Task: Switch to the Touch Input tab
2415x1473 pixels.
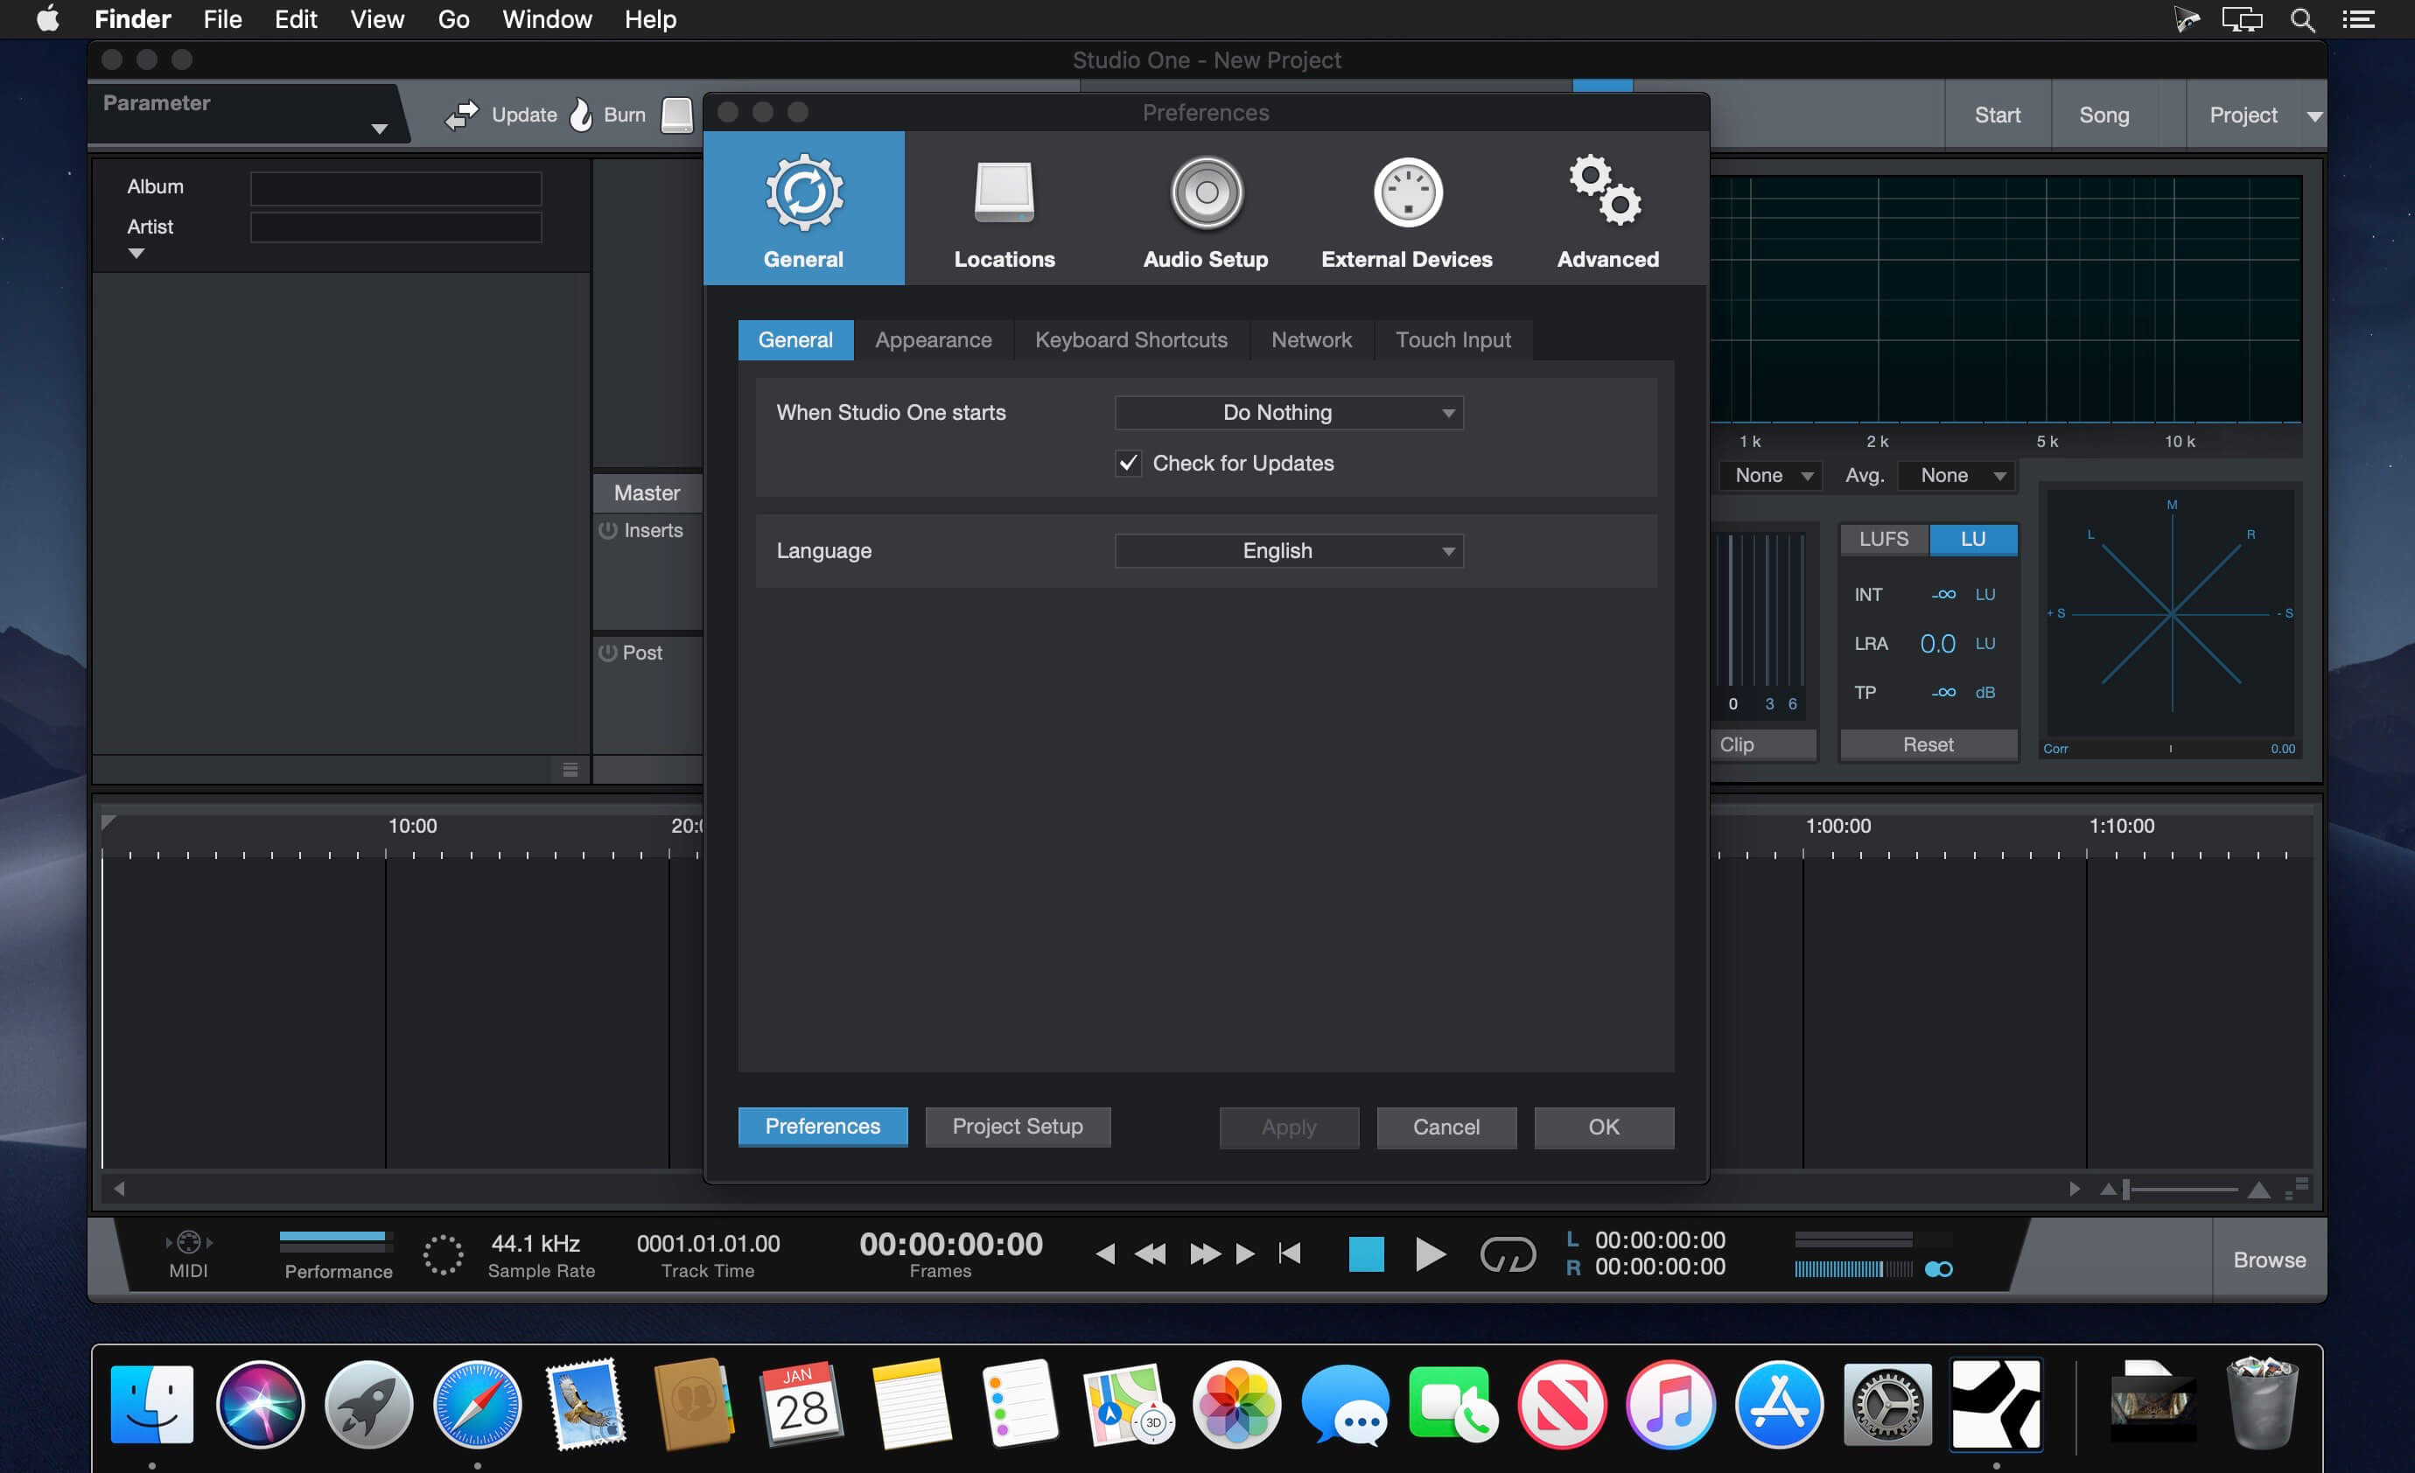Action: tap(1452, 340)
